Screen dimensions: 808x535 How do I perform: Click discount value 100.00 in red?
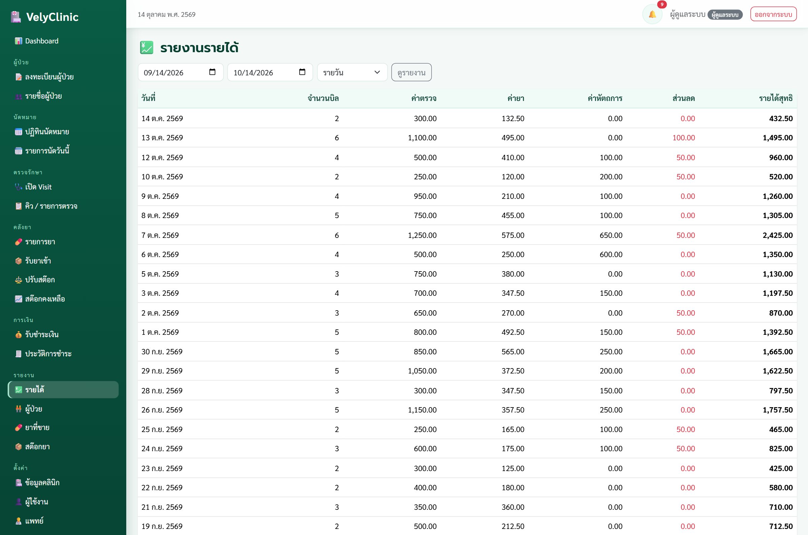[683, 138]
